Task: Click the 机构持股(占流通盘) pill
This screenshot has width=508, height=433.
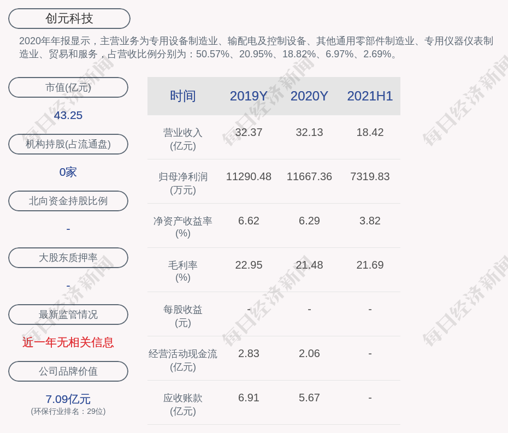Action: click(x=68, y=144)
